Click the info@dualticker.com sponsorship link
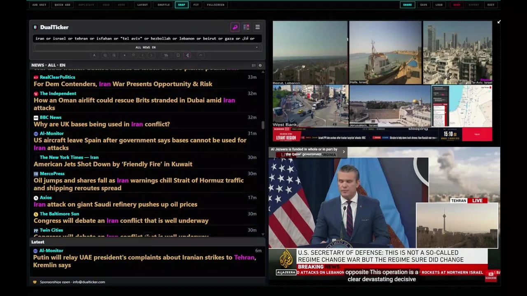 89,282
